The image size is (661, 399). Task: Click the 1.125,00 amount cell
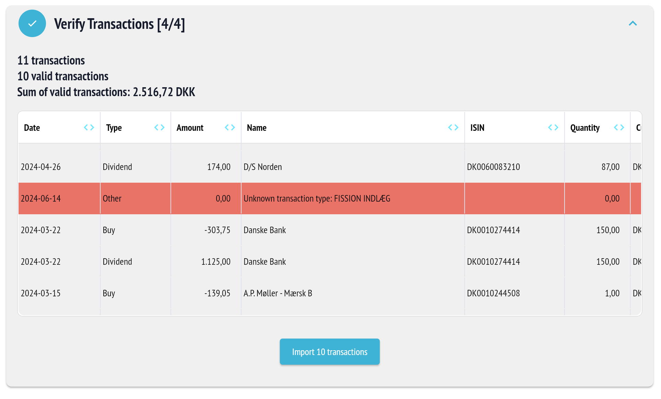tap(206, 262)
